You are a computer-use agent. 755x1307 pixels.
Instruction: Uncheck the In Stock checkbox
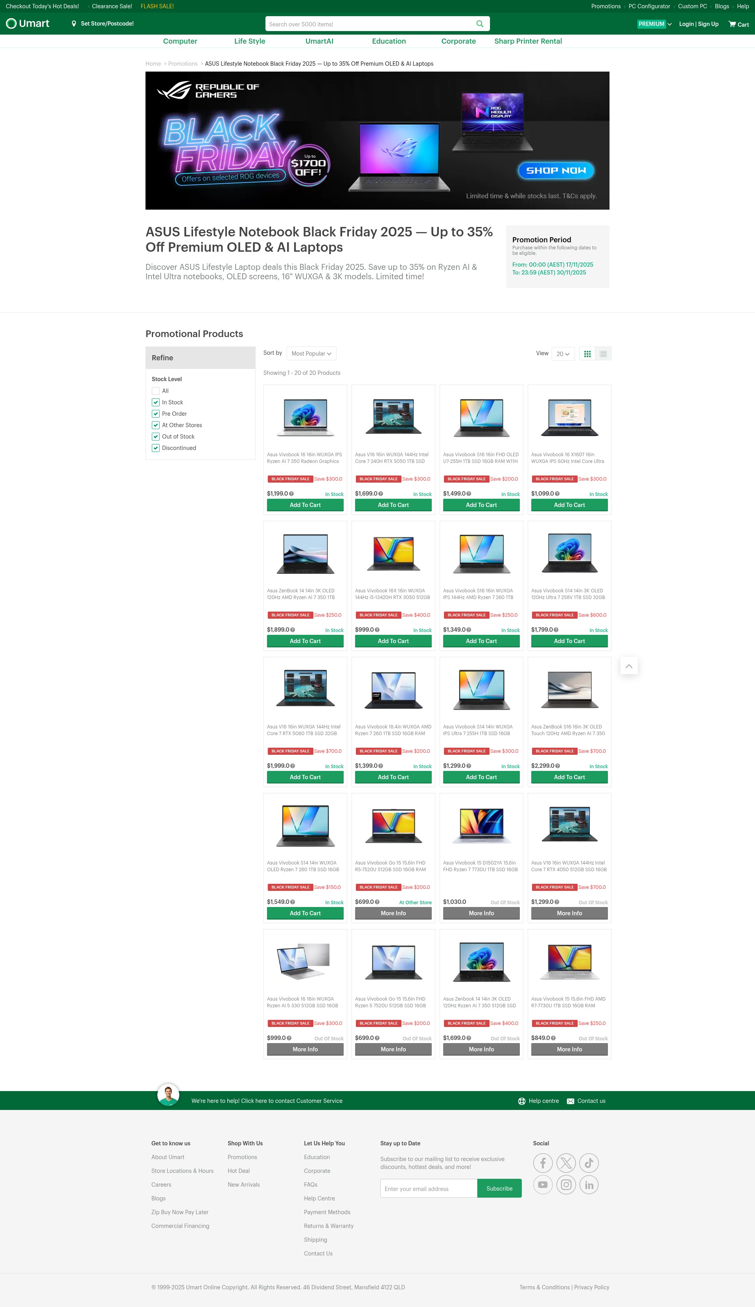pos(156,402)
